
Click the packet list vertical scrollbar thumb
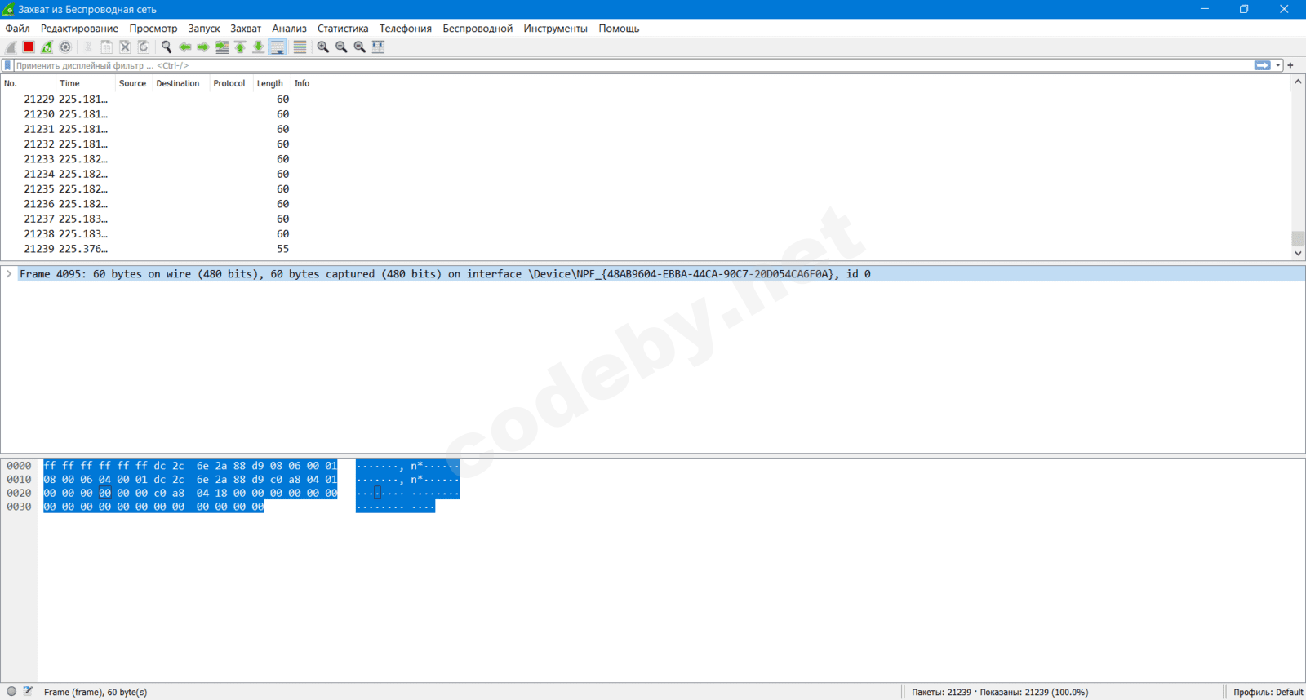[x=1298, y=238]
